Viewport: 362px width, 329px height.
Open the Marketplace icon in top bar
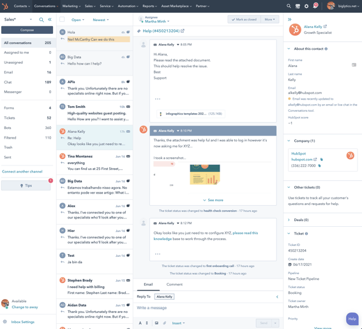point(298,6)
